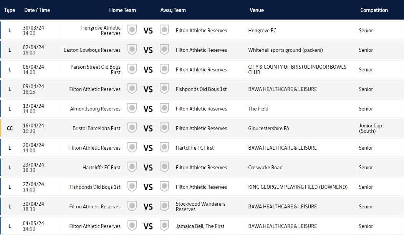Click away badge in the King George V row

[164, 186]
